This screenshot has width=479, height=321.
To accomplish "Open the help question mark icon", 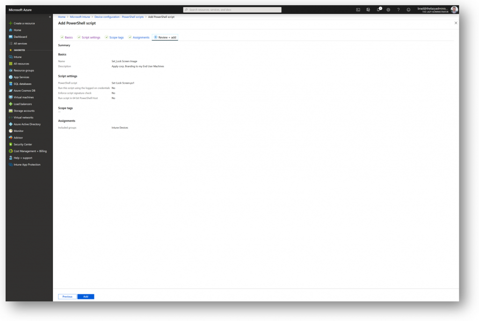I will click(399, 10).
